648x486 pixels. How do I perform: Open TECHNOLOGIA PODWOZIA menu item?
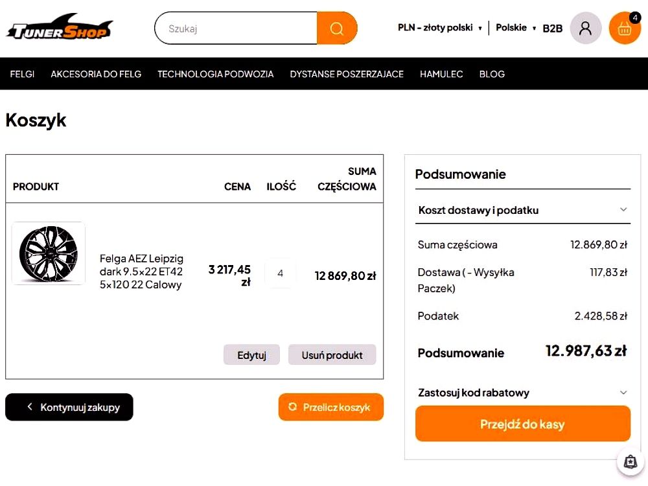pos(215,74)
